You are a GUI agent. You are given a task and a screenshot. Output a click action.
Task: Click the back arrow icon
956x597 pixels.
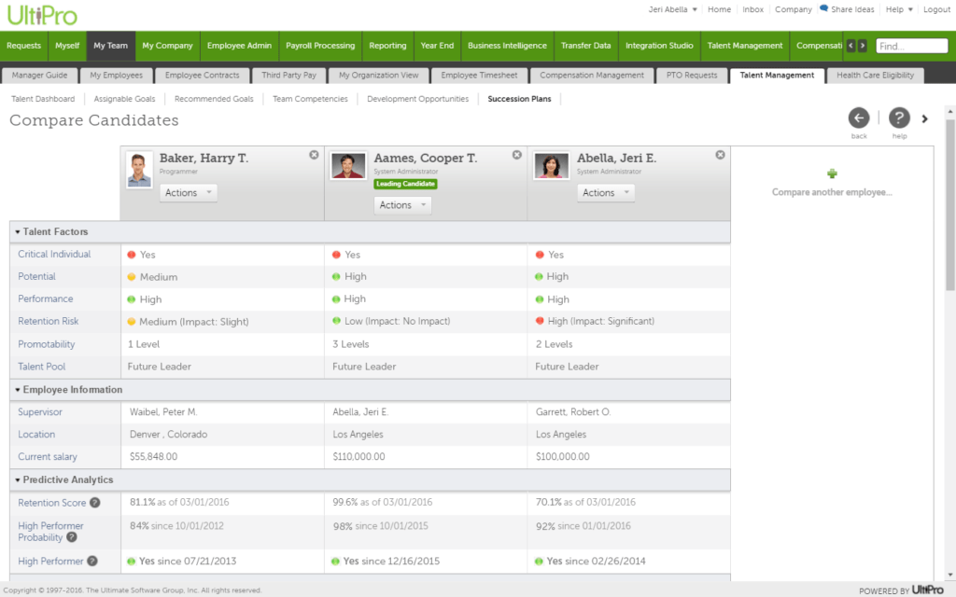pos(859,118)
